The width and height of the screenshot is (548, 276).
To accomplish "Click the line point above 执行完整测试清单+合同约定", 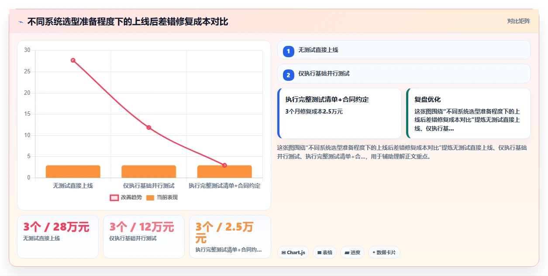I will [224, 165].
